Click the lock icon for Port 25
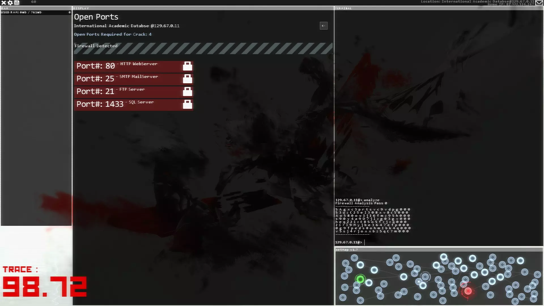Image resolution: width=544 pixels, height=306 pixels. [187, 79]
